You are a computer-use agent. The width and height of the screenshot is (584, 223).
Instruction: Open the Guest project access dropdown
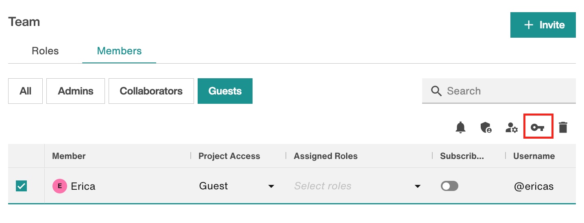coord(237,186)
